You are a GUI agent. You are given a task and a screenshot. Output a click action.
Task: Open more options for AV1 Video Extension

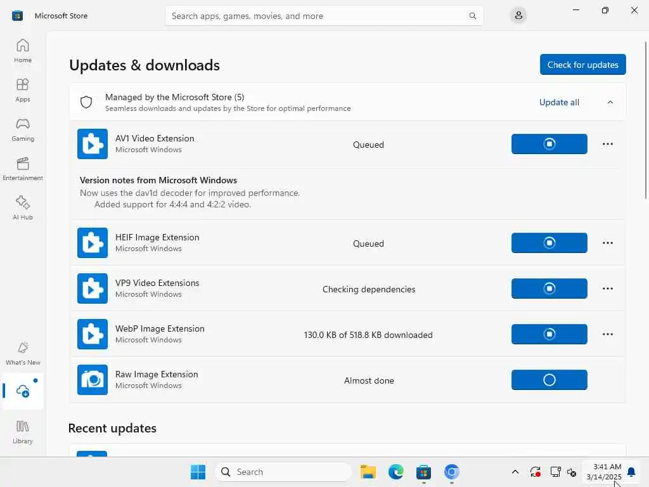pos(608,144)
